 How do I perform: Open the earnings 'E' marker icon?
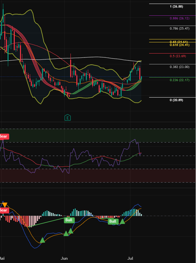click(68, 118)
